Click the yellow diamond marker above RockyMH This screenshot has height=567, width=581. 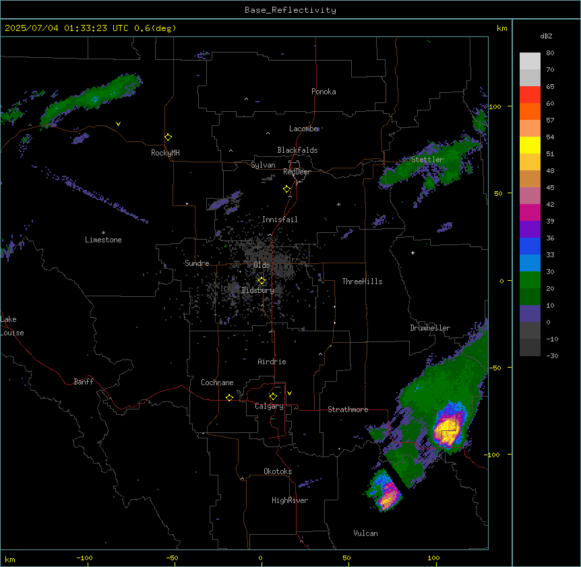169,137
